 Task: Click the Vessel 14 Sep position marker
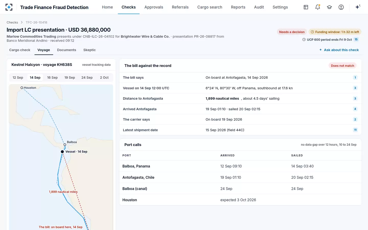tap(62, 152)
